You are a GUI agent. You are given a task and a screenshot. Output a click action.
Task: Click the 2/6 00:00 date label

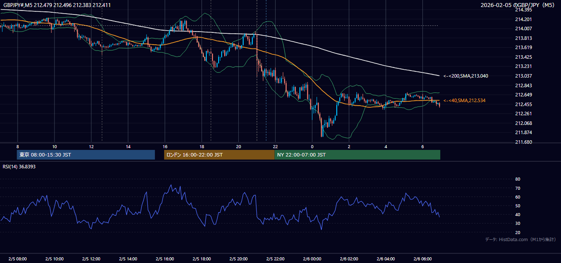point(312,259)
